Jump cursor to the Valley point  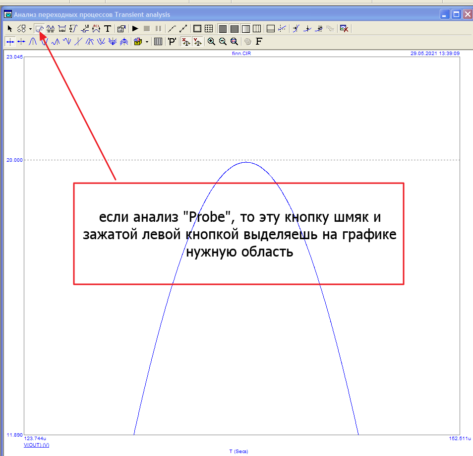tap(45, 42)
